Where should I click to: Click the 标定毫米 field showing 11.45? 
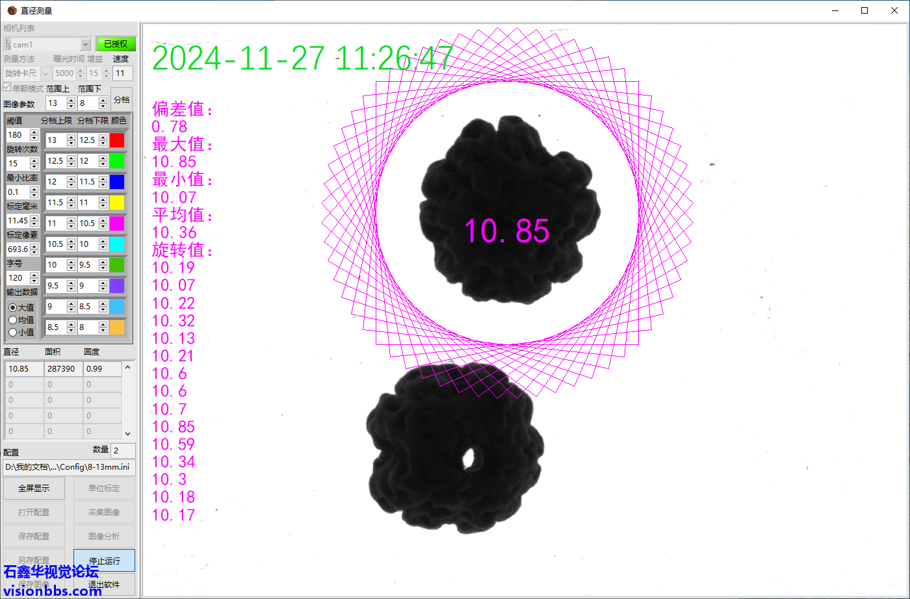[x=18, y=220]
